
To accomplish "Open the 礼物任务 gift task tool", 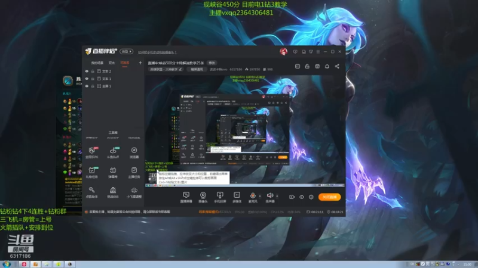I will [92, 173].
